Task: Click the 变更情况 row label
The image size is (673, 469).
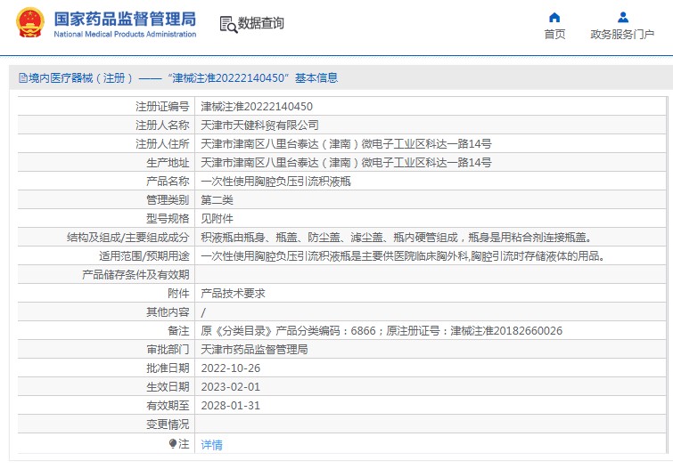Action: (168, 425)
